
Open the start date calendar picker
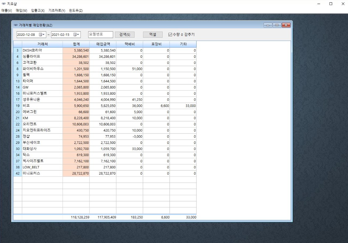pos(42,35)
